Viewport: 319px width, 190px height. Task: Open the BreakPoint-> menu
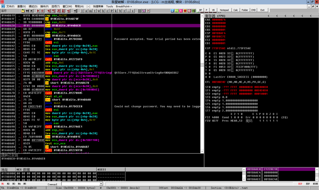click(124, 6)
